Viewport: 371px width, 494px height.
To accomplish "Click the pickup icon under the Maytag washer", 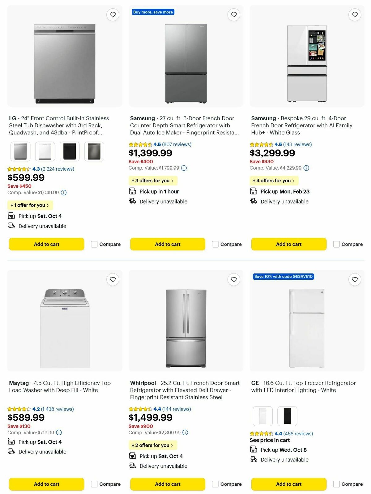I will [x=12, y=442].
